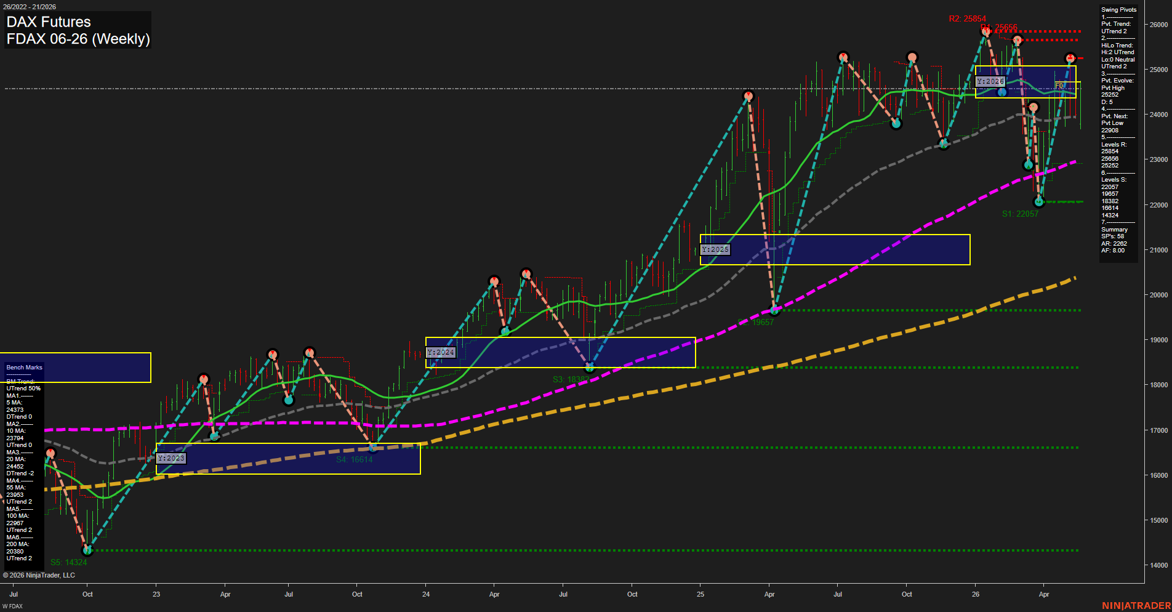The height and width of the screenshot is (612, 1172).
Task: Select the swing low pivot marker at S4 level
Action: [x=373, y=446]
